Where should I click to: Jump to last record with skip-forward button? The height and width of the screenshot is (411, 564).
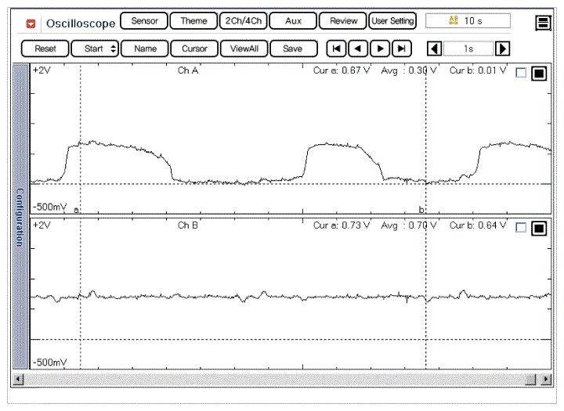point(402,49)
